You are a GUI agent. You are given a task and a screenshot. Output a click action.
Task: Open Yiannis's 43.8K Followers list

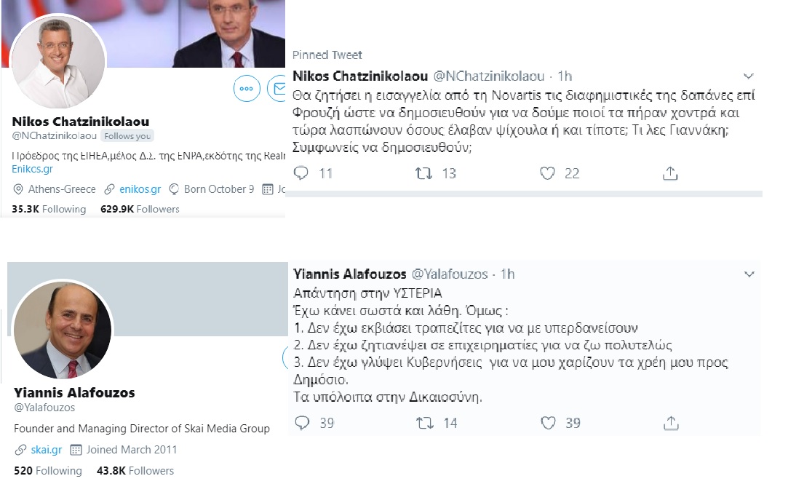(135, 471)
